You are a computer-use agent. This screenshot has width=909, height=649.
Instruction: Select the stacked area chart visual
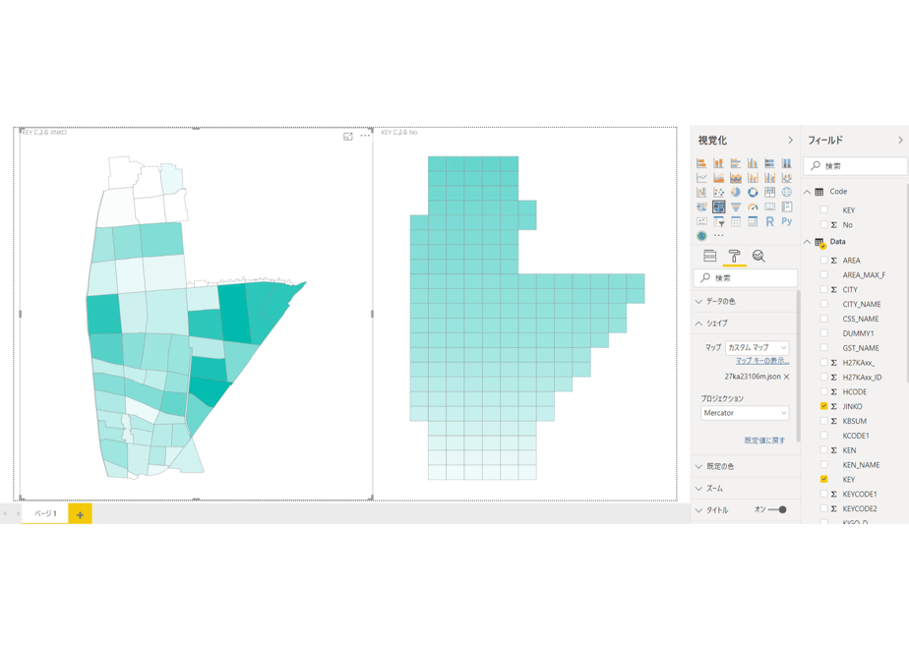pyautogui.click(x=736, y=177)
